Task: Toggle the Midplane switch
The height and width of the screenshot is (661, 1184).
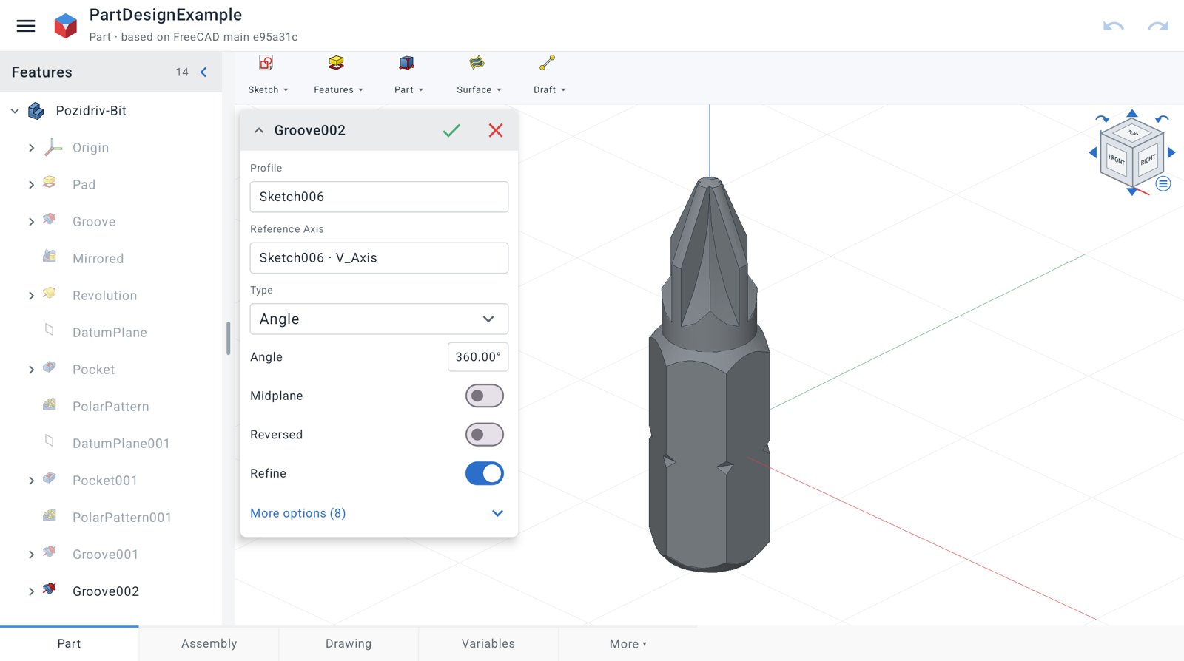Action: 485,396
